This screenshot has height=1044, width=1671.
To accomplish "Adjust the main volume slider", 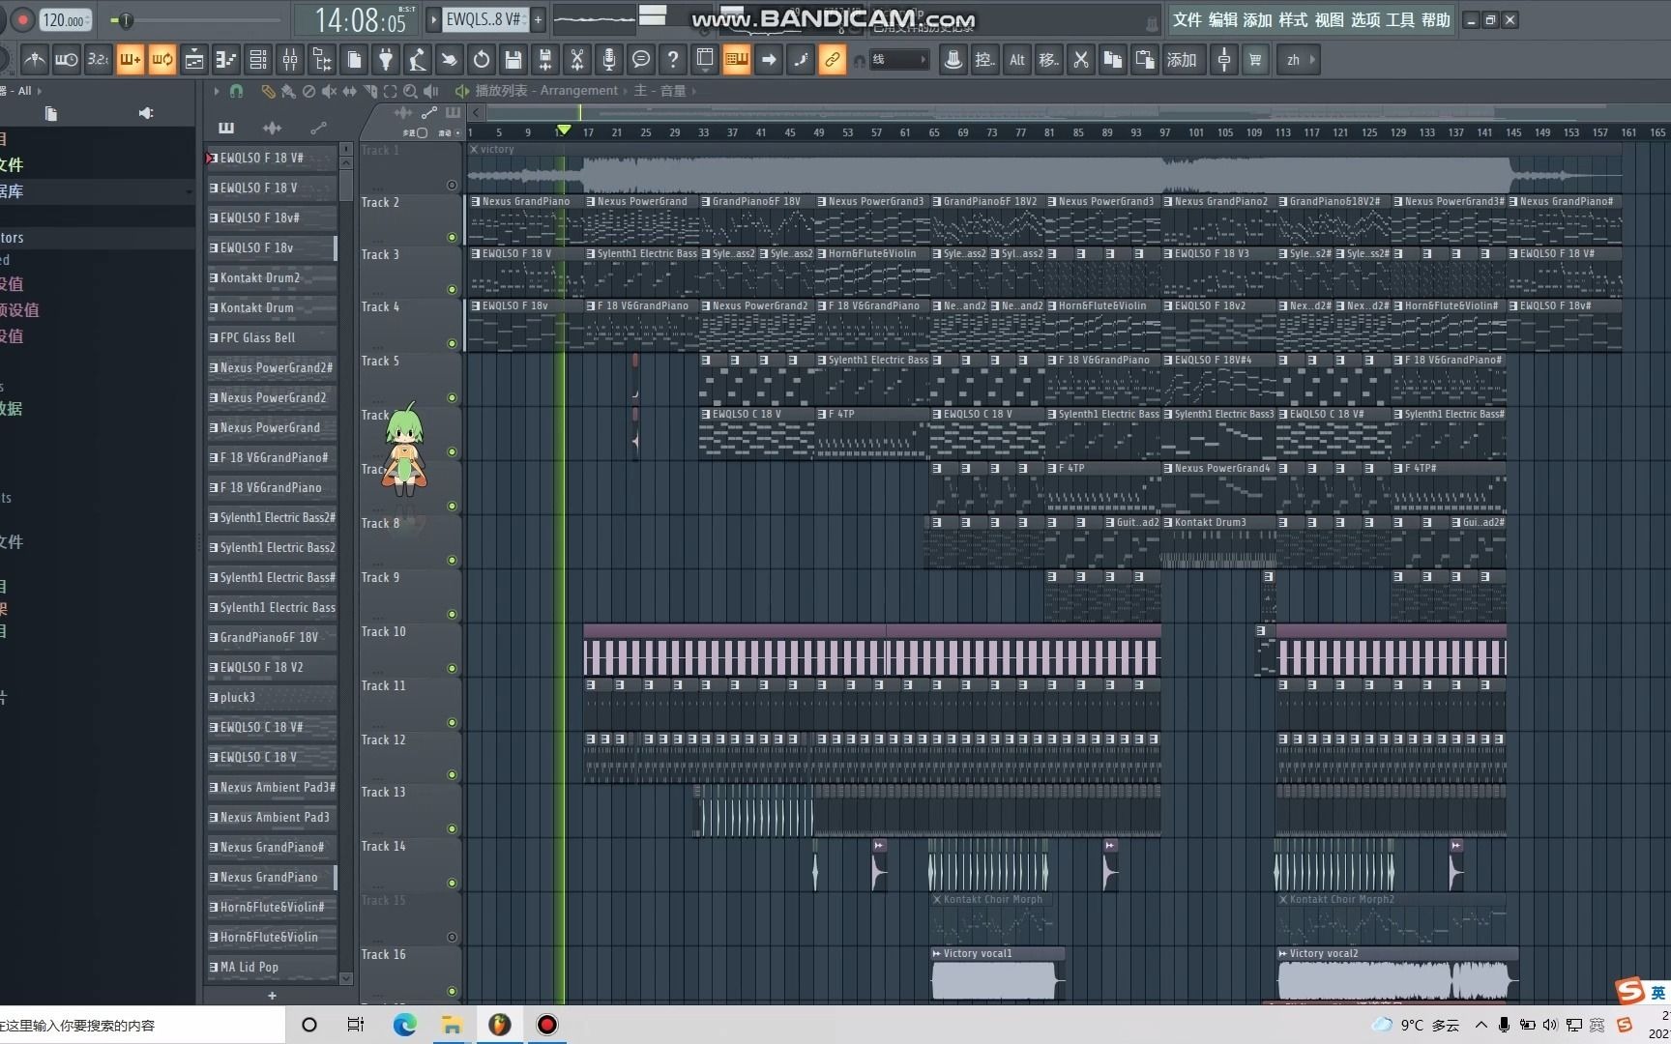I will 125,20.
